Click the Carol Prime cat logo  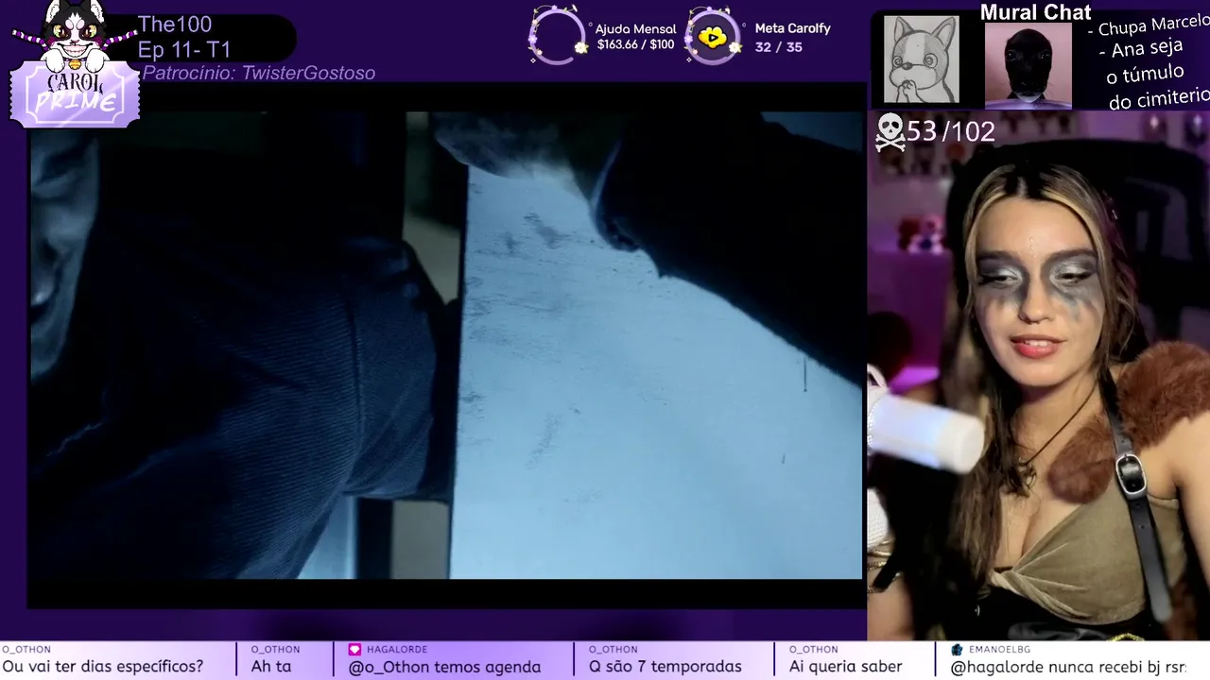pyautogui.click(x=74, y=64)
